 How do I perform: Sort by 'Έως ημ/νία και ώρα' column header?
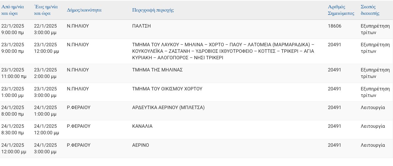[46, 10]
